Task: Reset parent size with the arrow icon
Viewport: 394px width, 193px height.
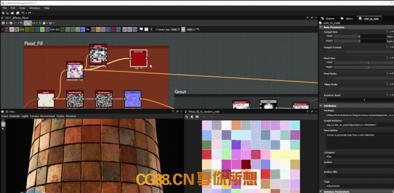Action: 198,30
